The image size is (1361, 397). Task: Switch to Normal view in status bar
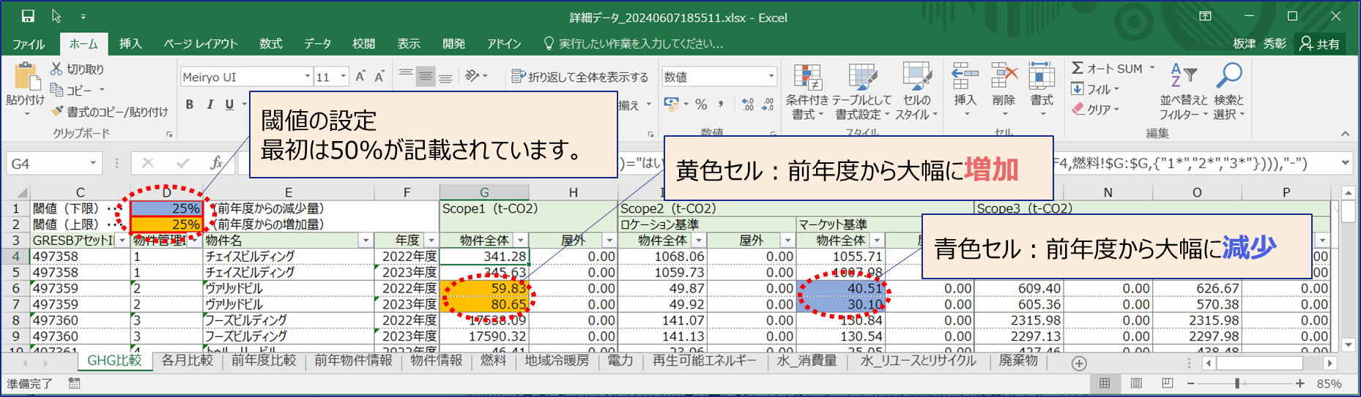click(1105, 383)
